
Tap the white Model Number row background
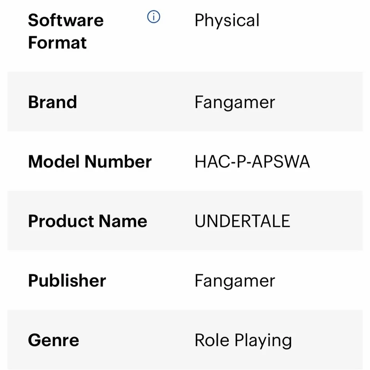[185, 161]
